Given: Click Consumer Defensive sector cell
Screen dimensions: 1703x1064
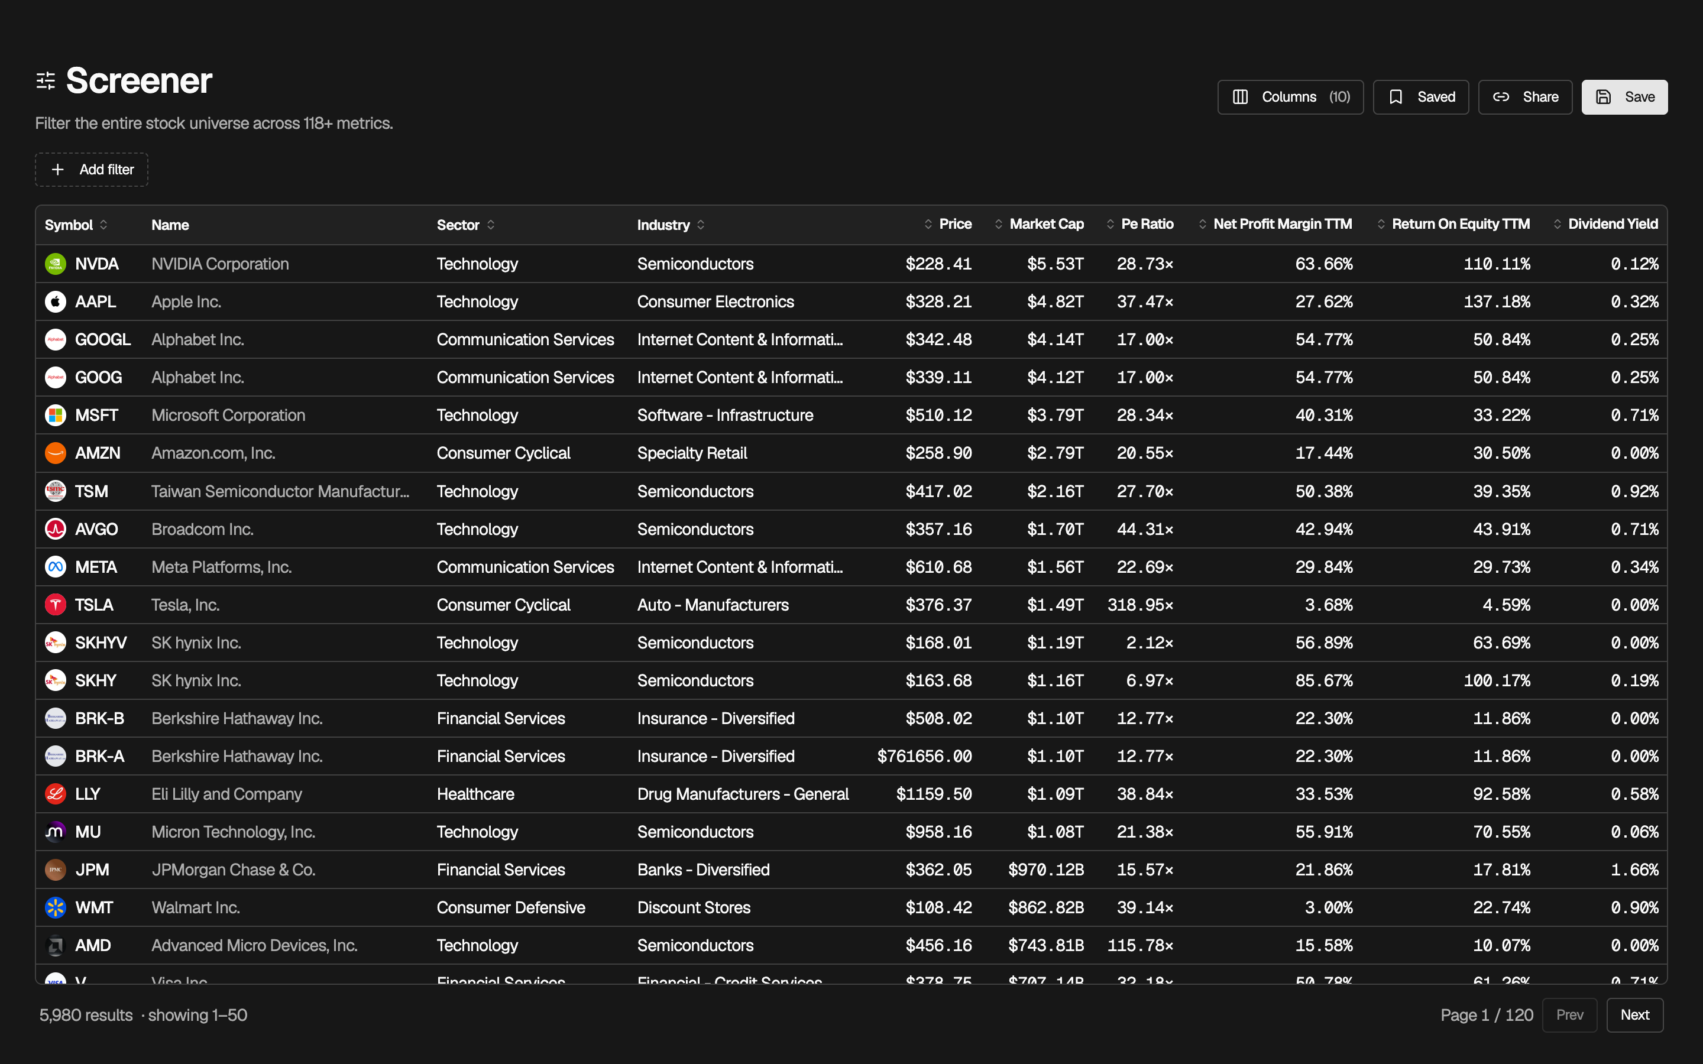Looking at the screenshot, I should click(x=511, y=908).
